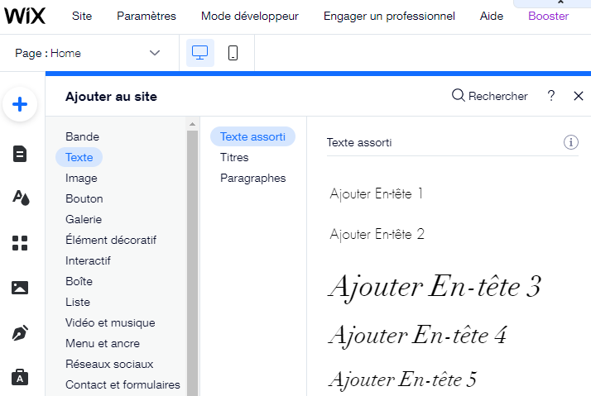Screen dimensions: 591x396
Task: Click the info icon beside Texte assorti
Action: (570, 142)
